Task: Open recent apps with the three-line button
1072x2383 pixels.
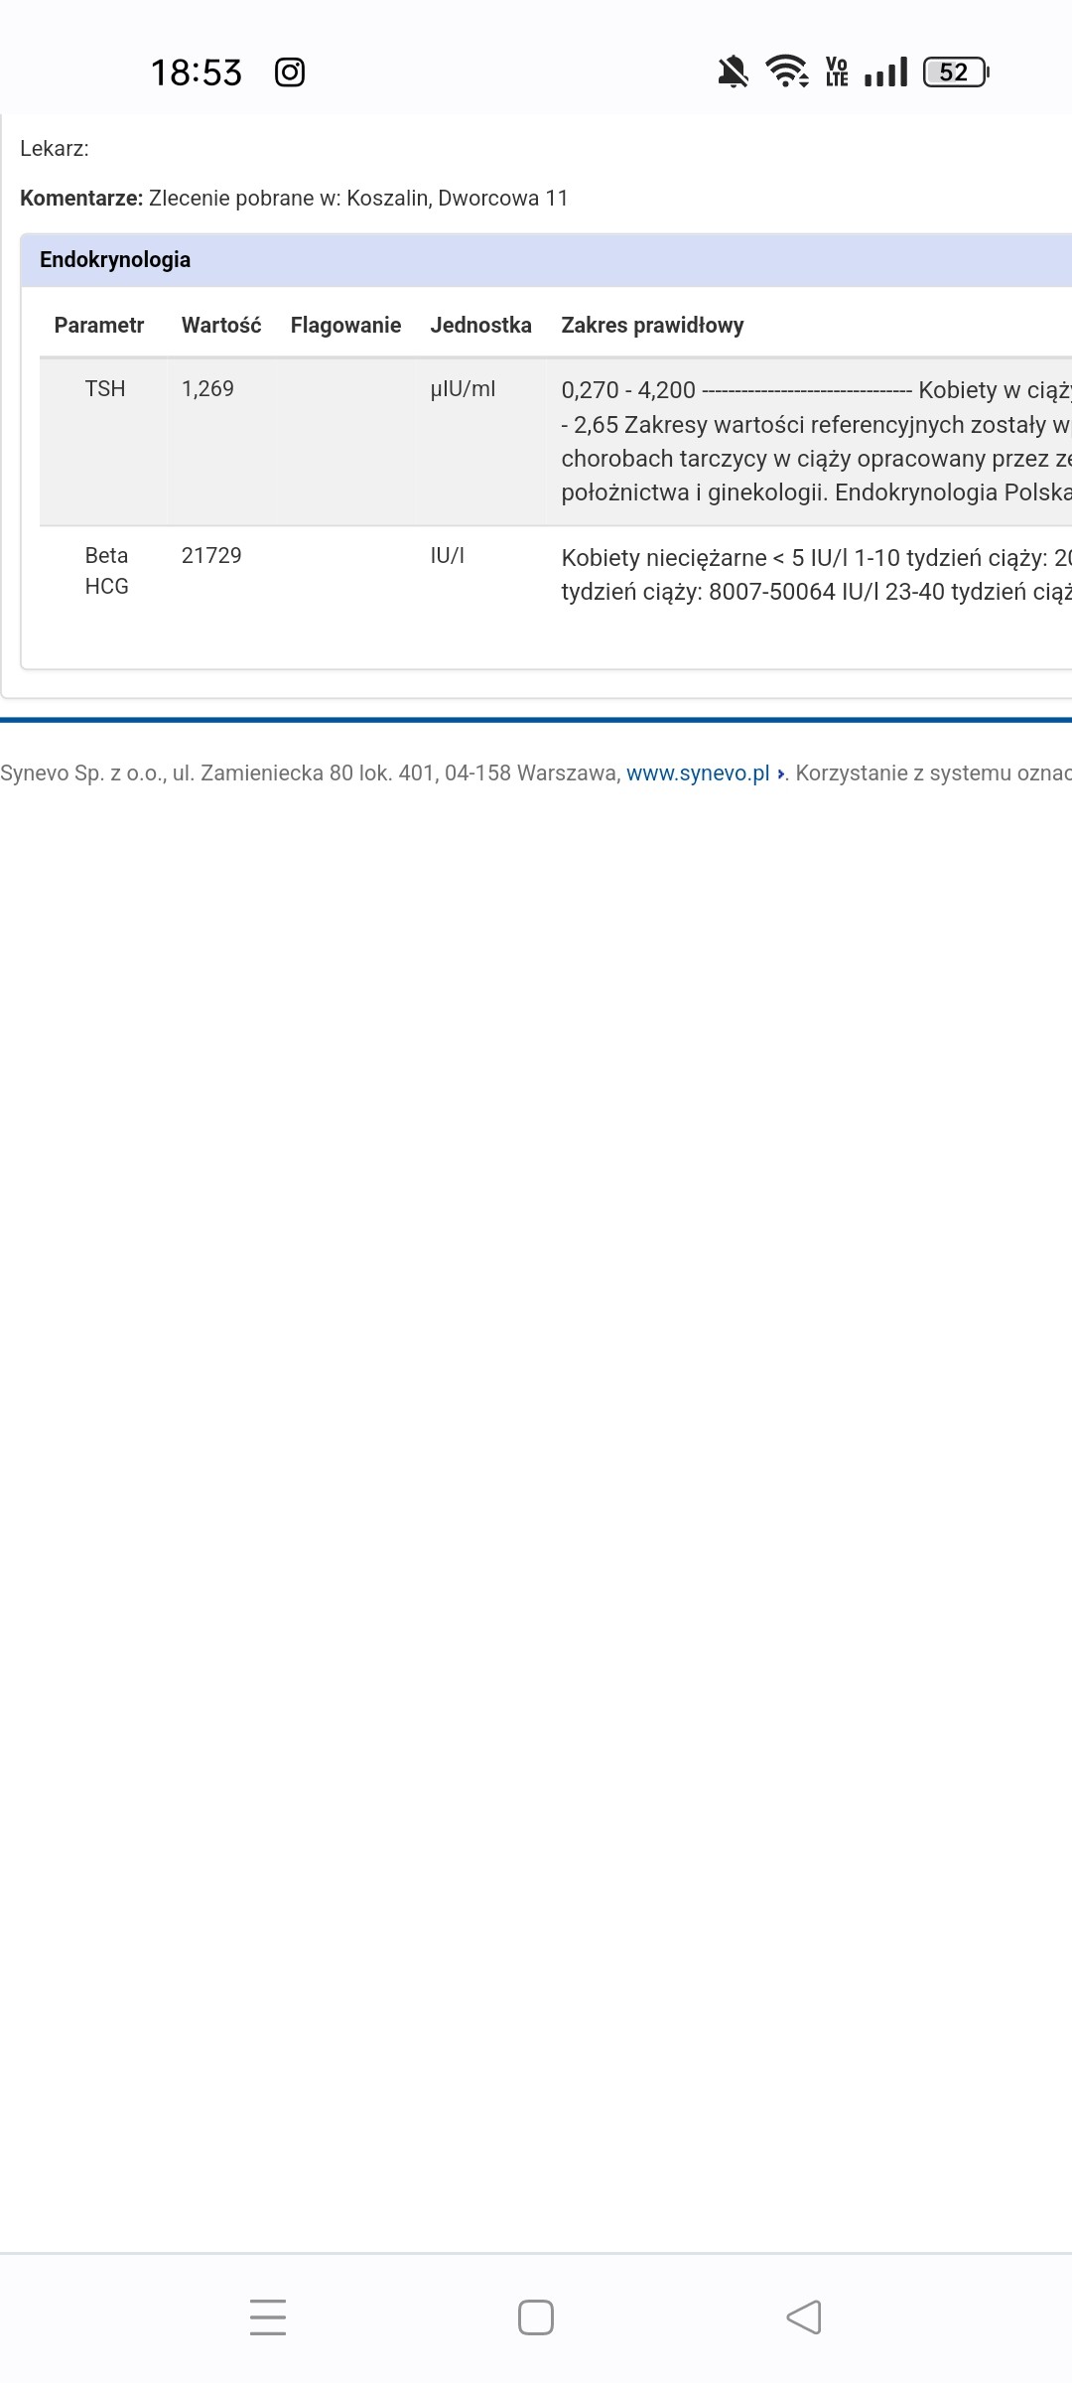Action: point(268,2317)
